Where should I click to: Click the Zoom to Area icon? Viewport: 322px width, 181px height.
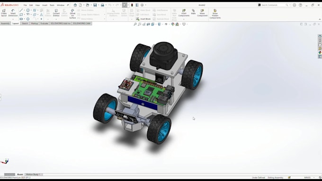coord(139,24)
